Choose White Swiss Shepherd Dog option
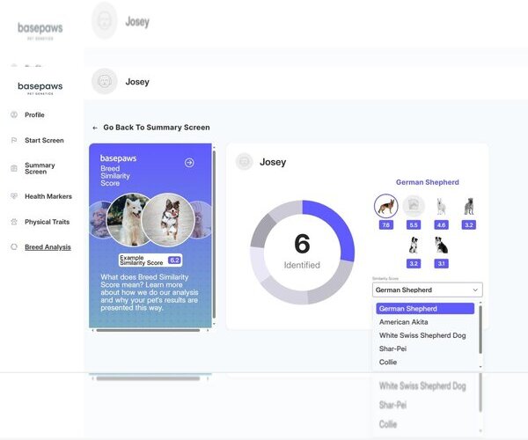The width and height of the screenshot is (528, 440). 422,335
